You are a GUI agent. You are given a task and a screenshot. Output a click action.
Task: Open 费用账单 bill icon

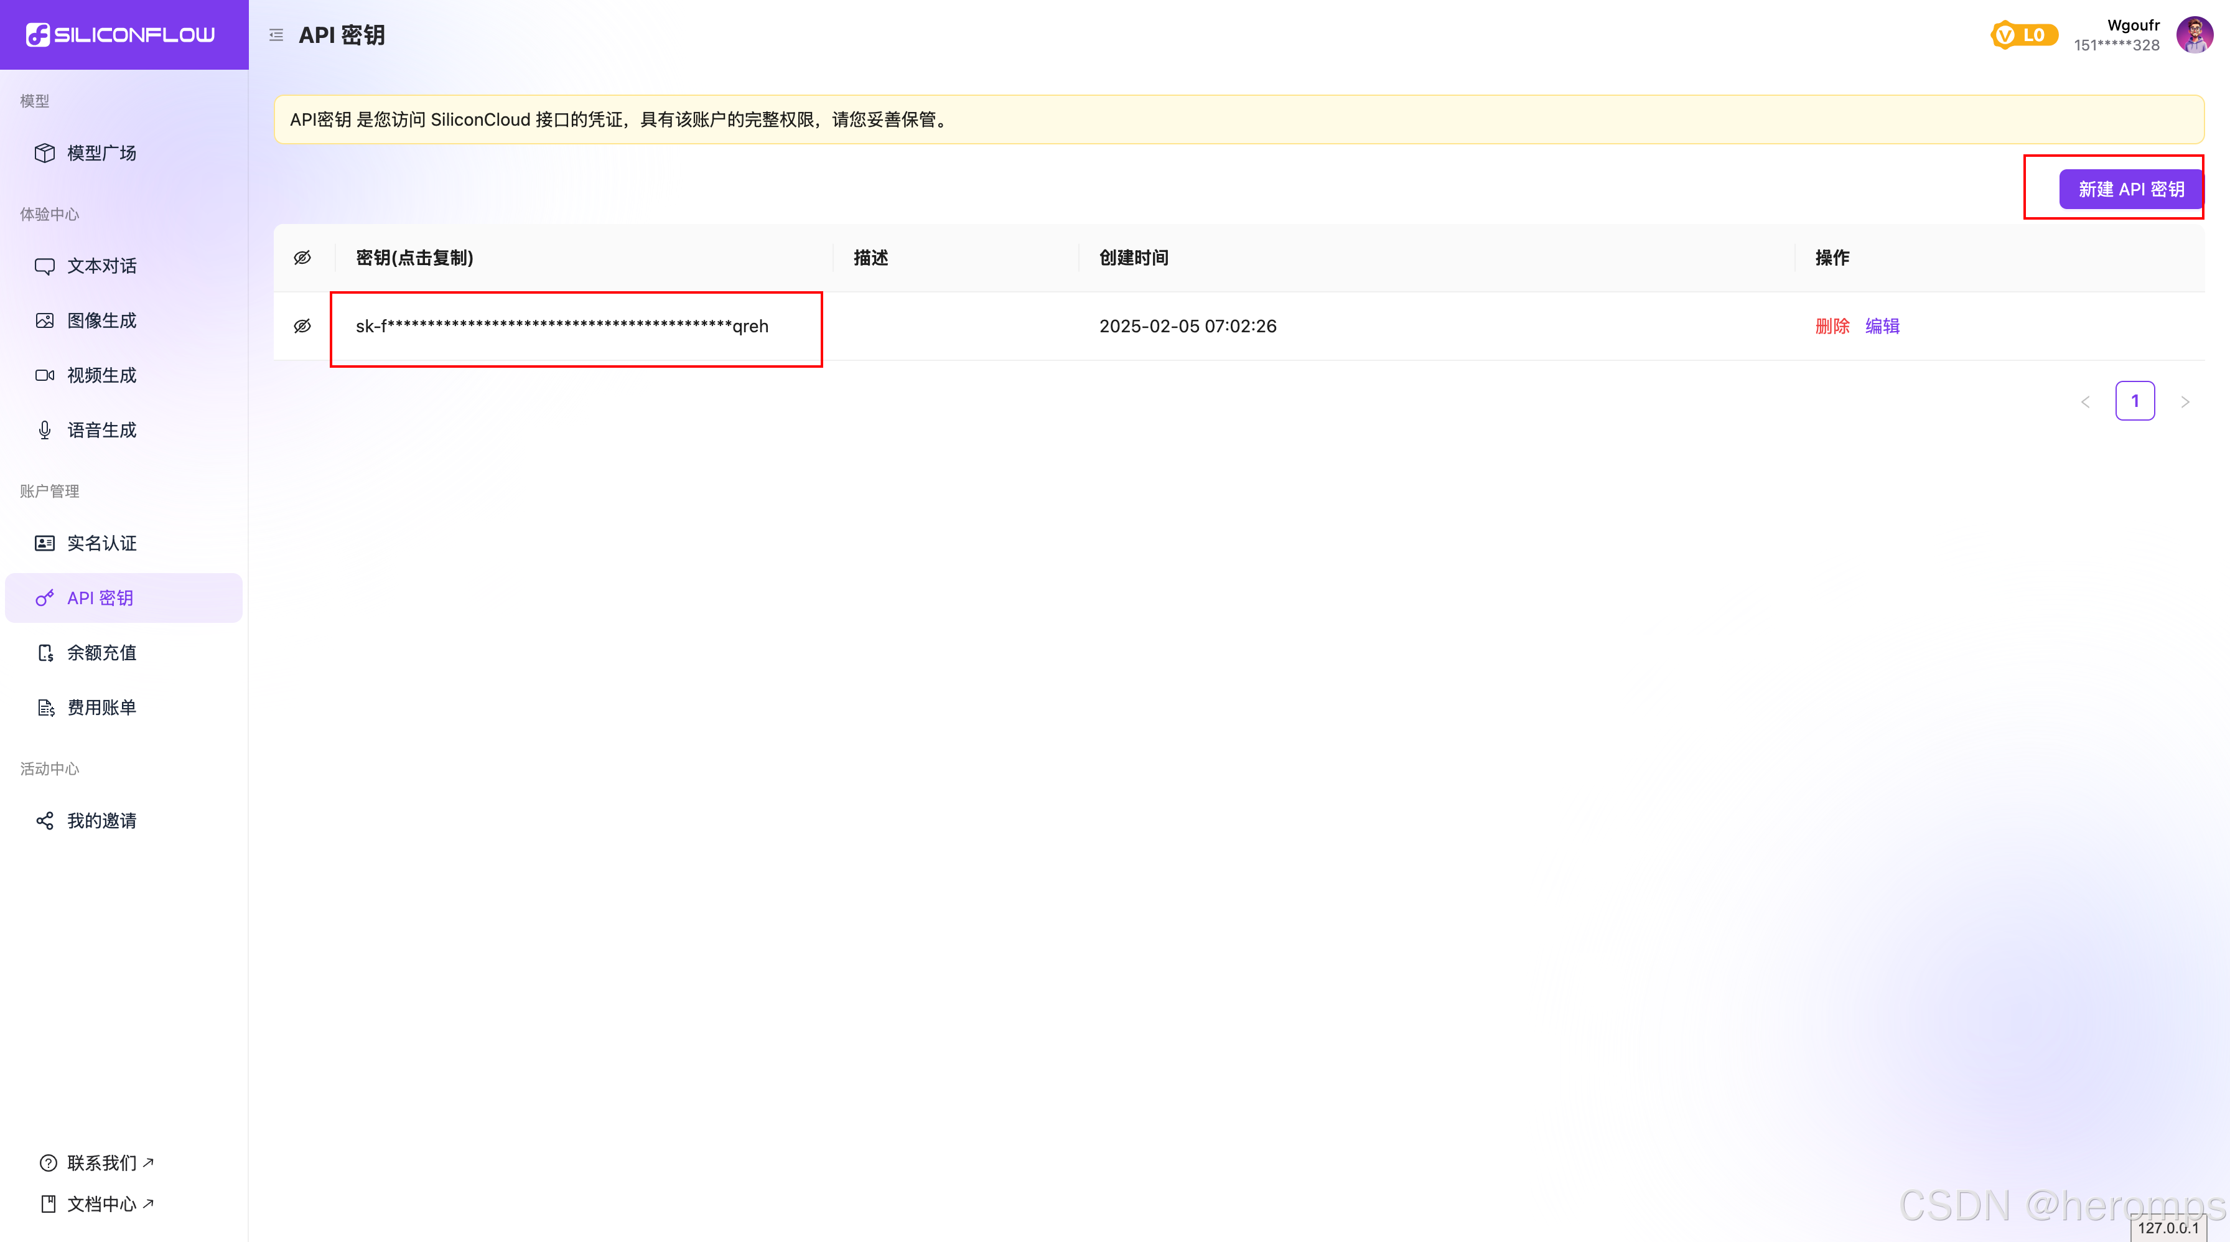45,708
